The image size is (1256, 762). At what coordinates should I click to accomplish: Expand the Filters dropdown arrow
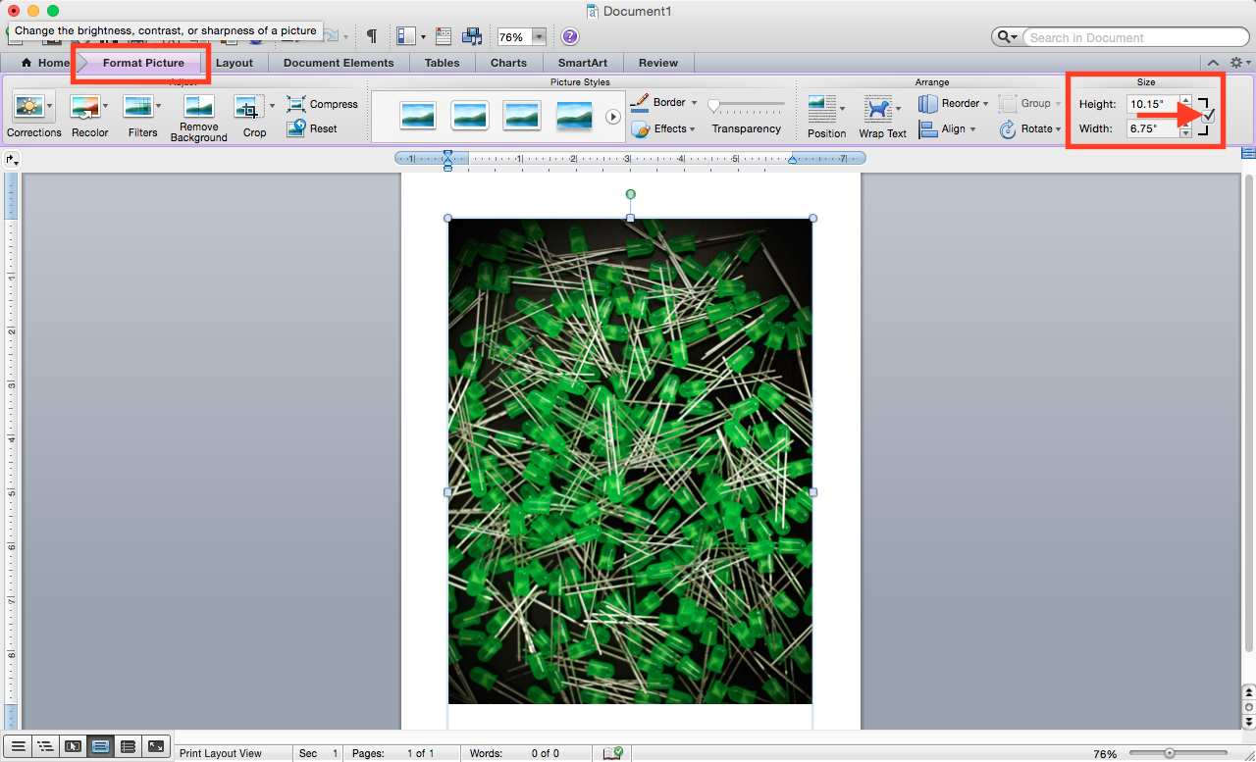pyautogui.click(x=159, y=107)
